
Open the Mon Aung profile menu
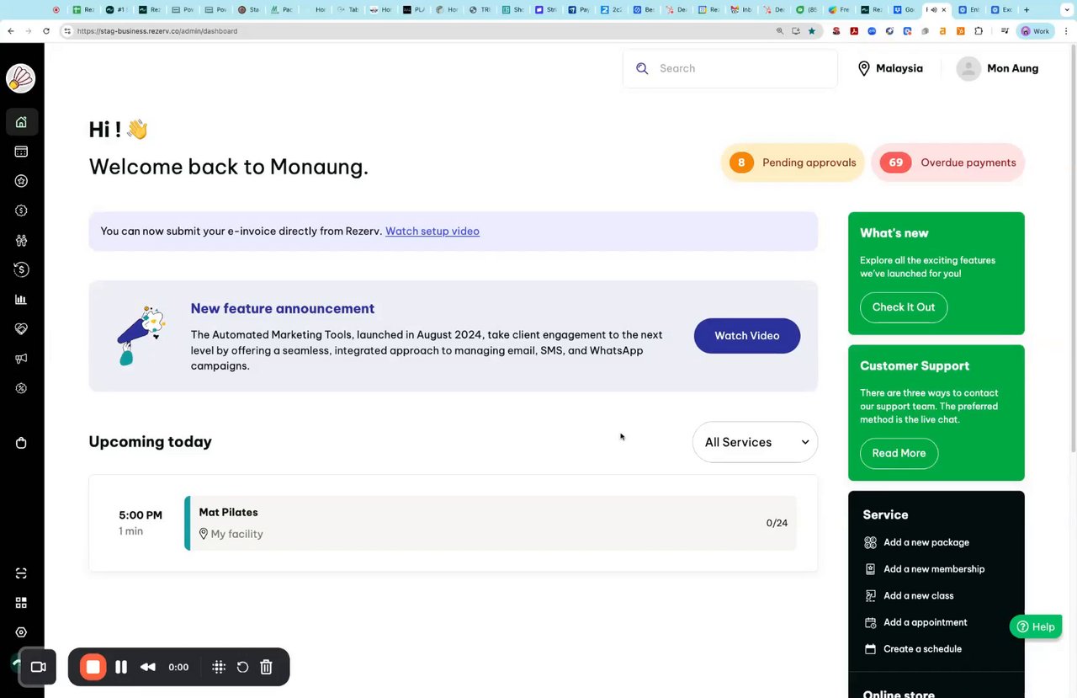point(998,68)
